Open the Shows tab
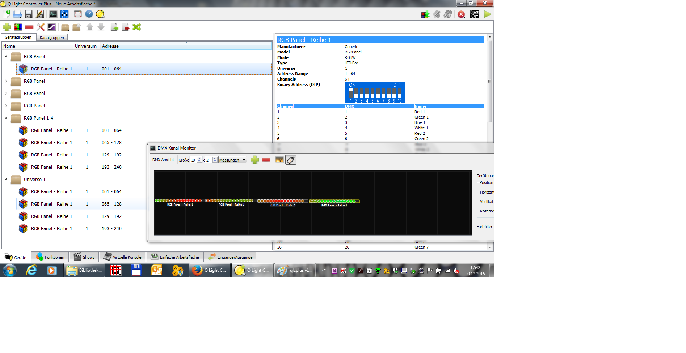The width and height of the screenshot is (686, 353). click(x=84, y=257)
